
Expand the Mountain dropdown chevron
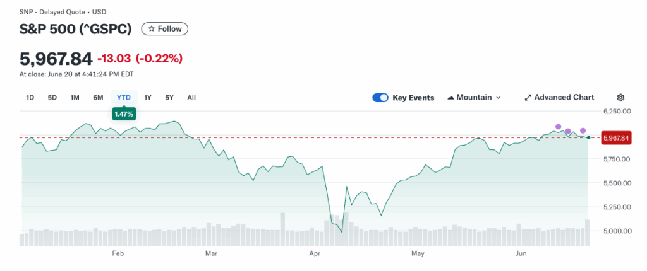498,98
